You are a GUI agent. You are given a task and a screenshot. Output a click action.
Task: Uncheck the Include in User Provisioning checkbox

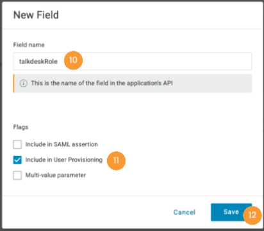(17, 160)
